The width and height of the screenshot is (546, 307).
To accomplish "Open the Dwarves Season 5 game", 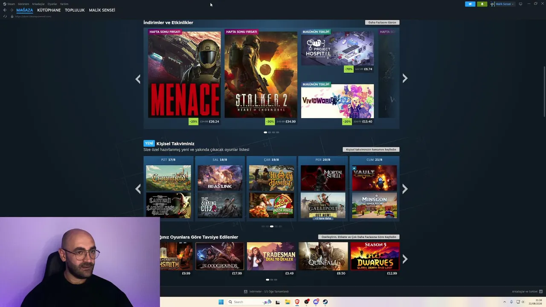I will tap(375, 256).
